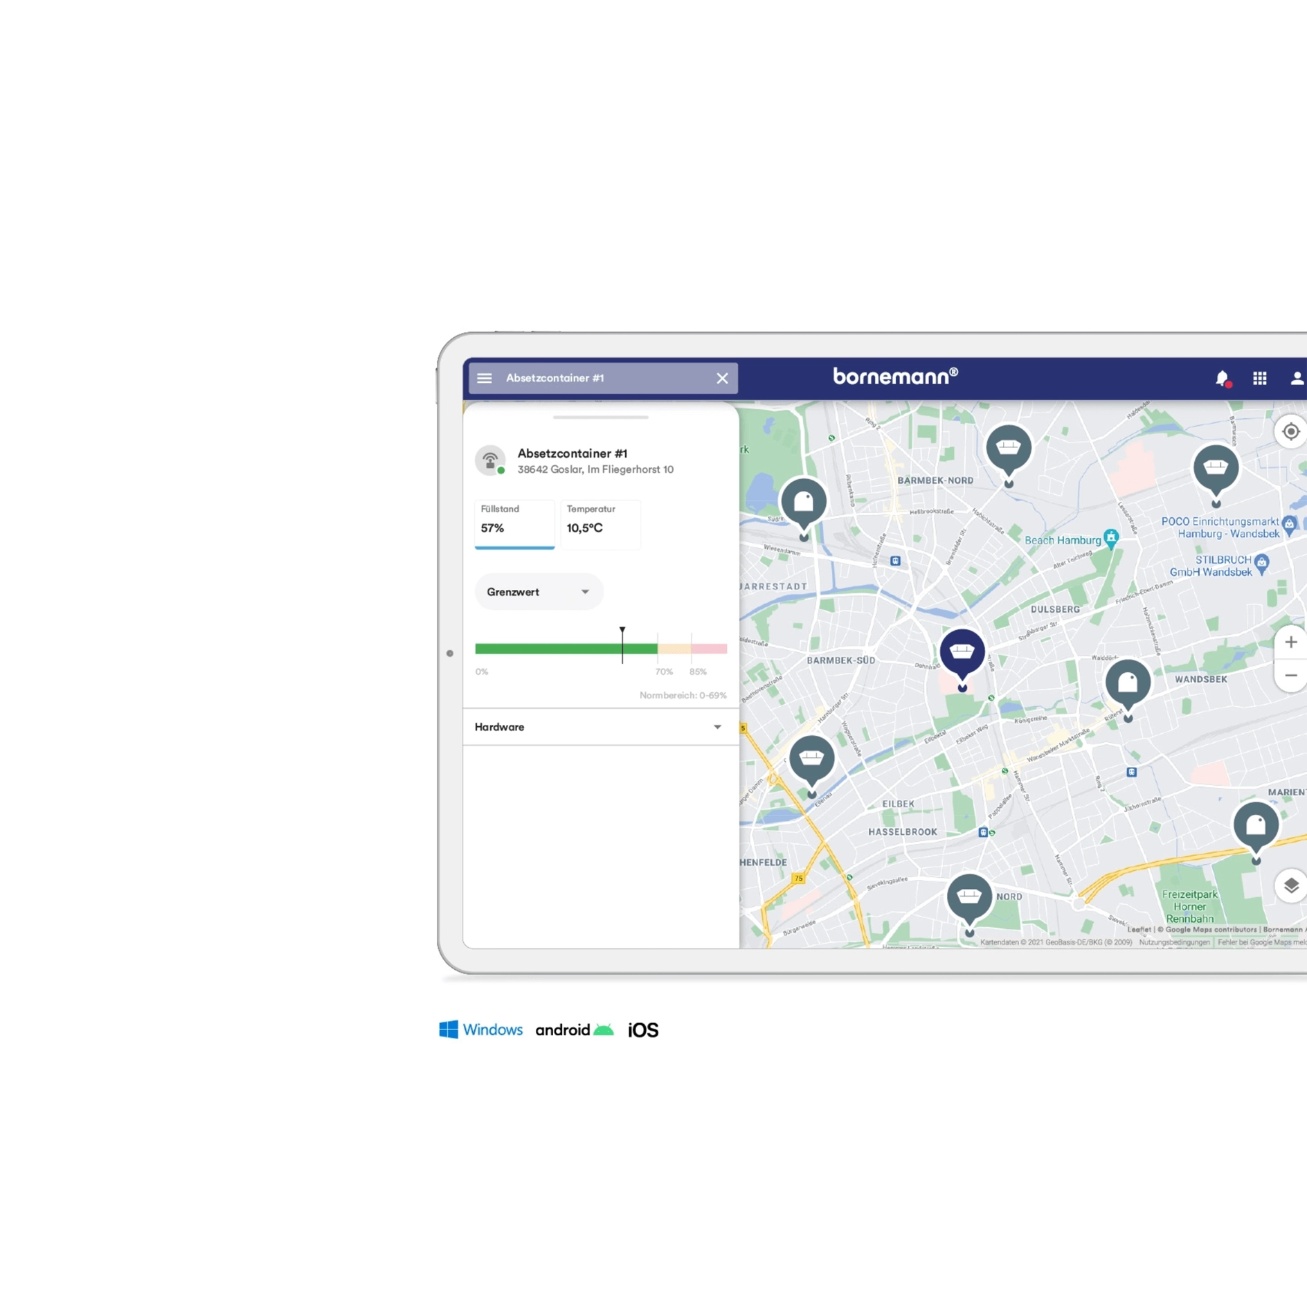Zoom out on the map

click(1290, 675)
